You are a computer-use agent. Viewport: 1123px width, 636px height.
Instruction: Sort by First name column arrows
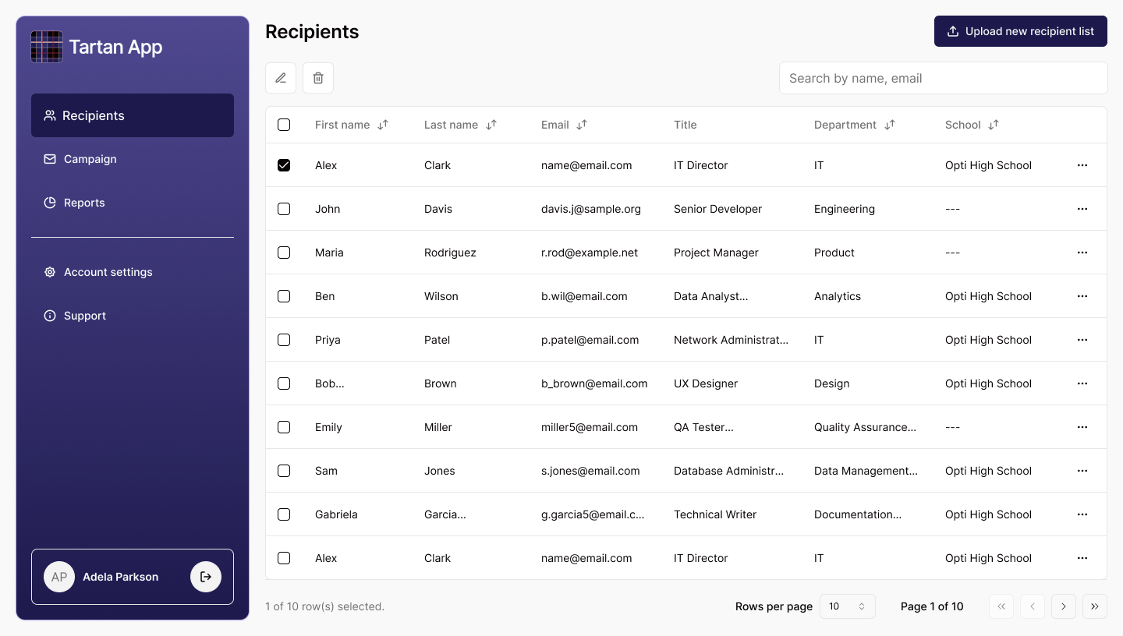point(383,125)
